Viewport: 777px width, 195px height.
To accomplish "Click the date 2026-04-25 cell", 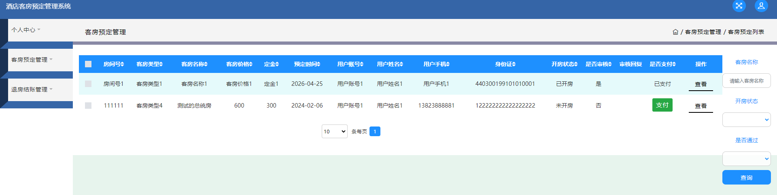I will (307, 84).
